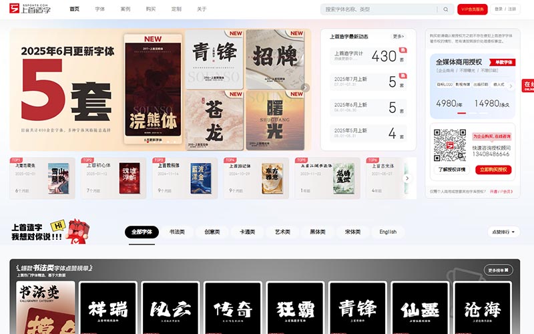Select the 卡通类 category tab

click(247, 232)
